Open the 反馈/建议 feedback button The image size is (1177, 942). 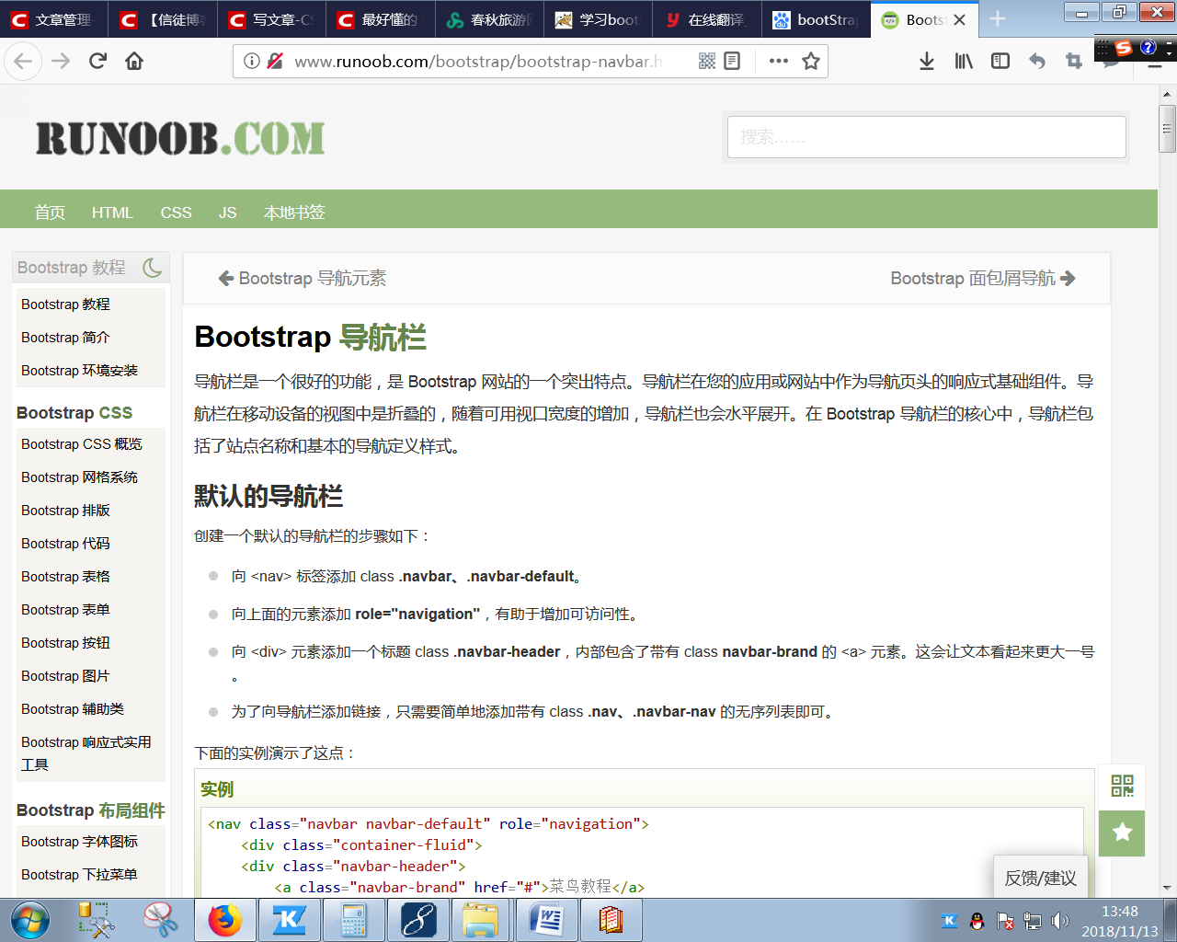[1041, 878]
